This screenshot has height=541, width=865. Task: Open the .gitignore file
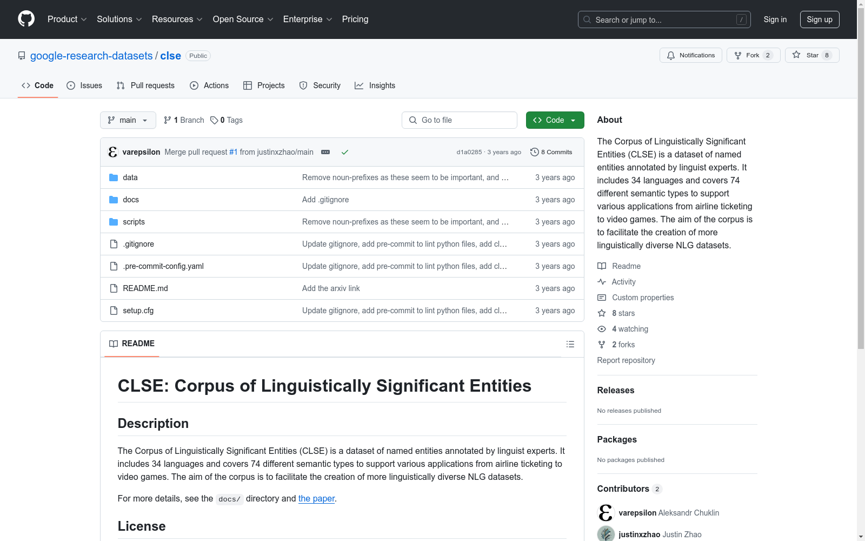tap(138, 244)
